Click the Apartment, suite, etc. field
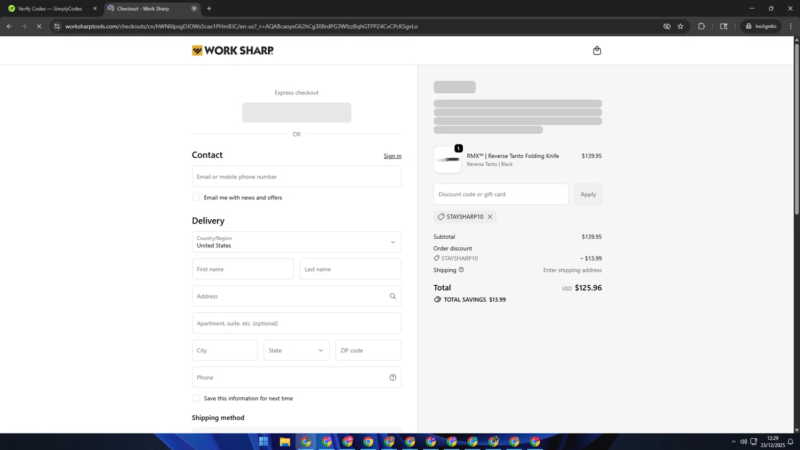 tap(297, 323)
